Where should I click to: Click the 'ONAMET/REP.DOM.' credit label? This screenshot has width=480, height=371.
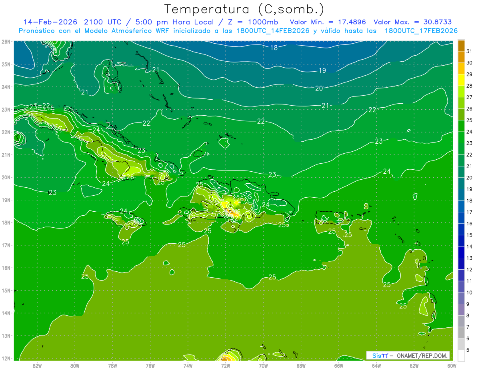[x=422, y=355]
